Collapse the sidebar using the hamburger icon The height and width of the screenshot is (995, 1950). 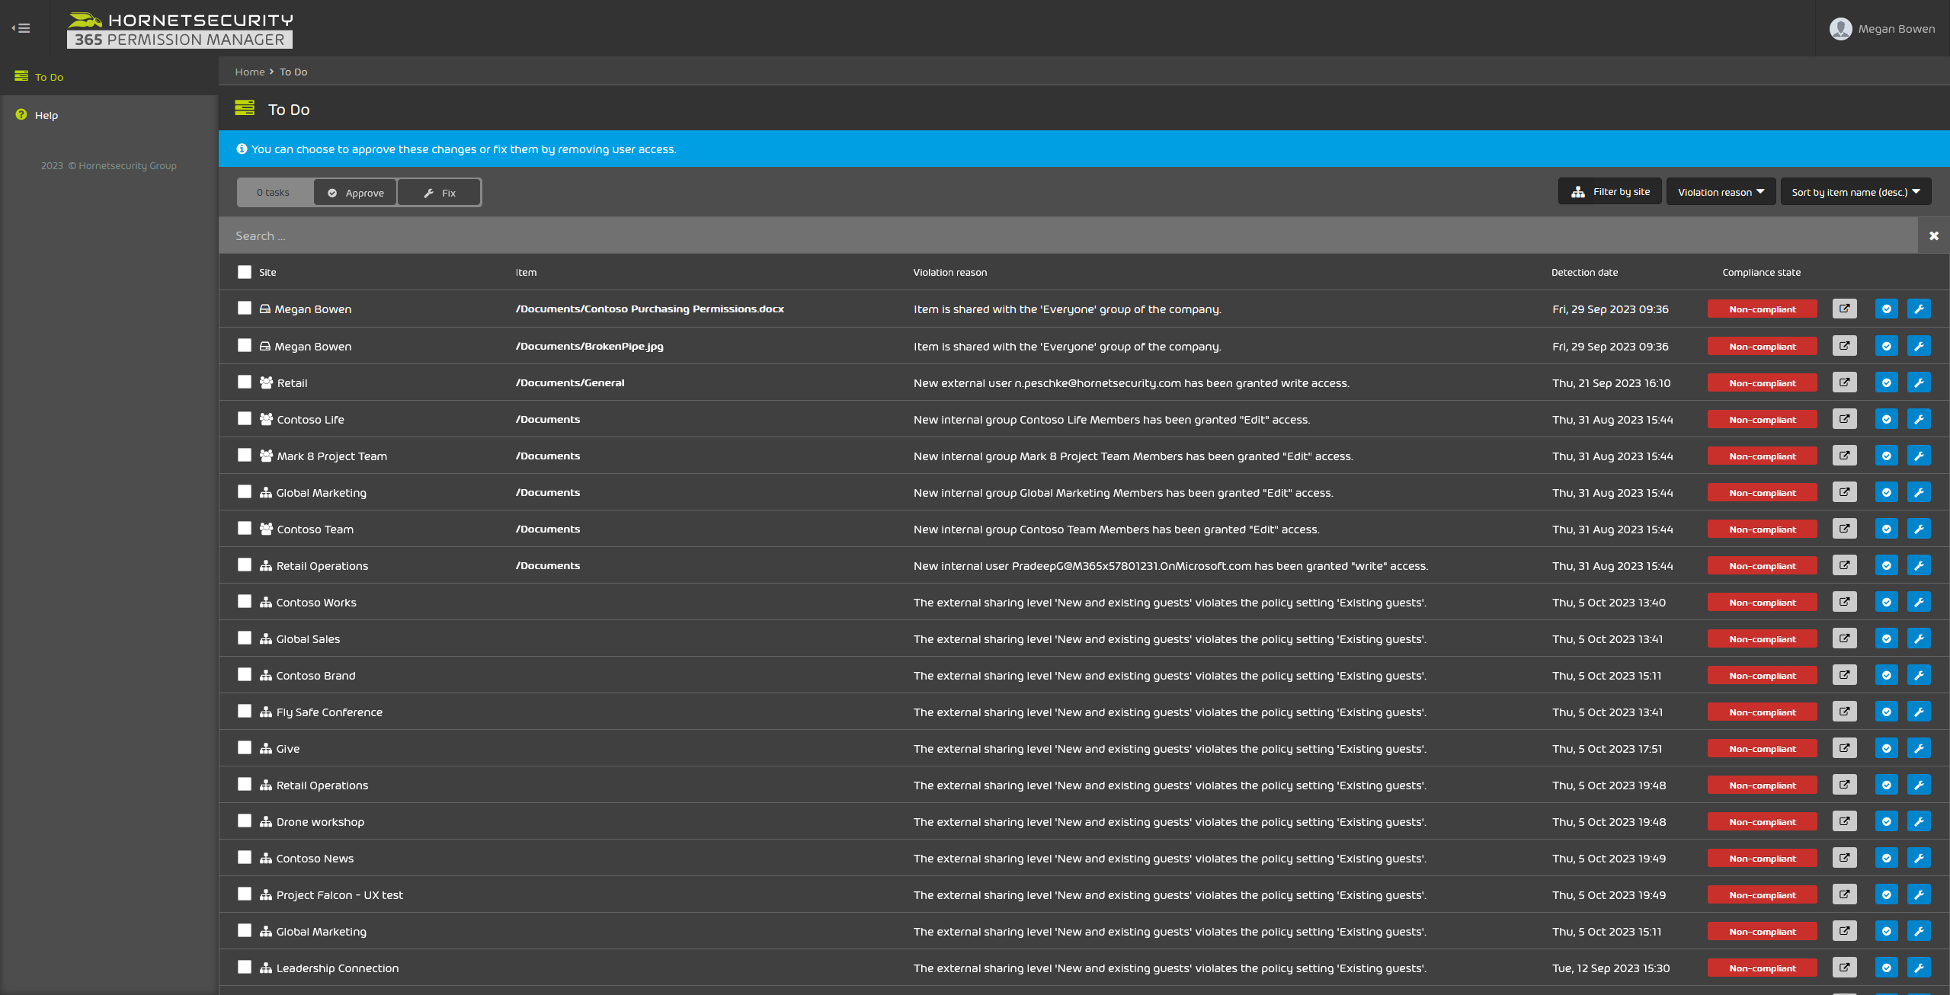tap(21, 28)
